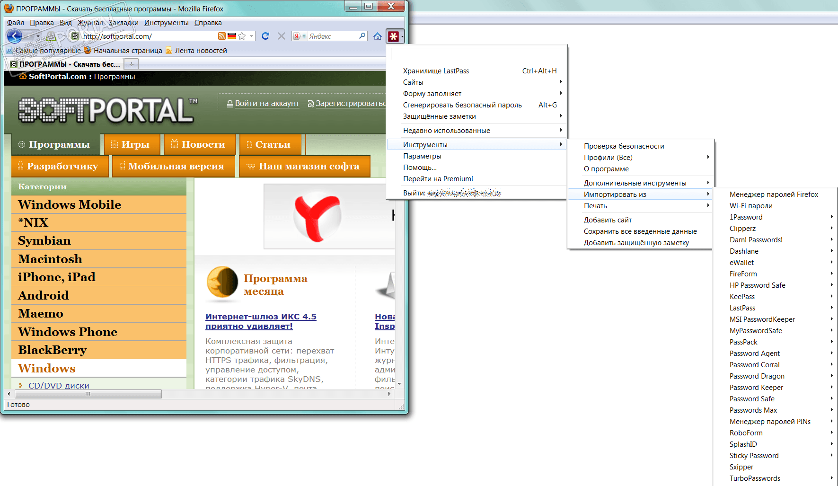Choose Dashlane in the import list

pos(775,251)
